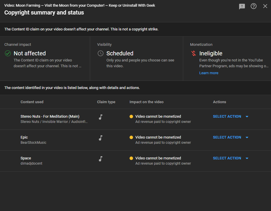Image resolution: width=271 pixels, height=211 pixels.
Task: Click music note icon for Stereo Nuts claim
Action: point(101,117)
